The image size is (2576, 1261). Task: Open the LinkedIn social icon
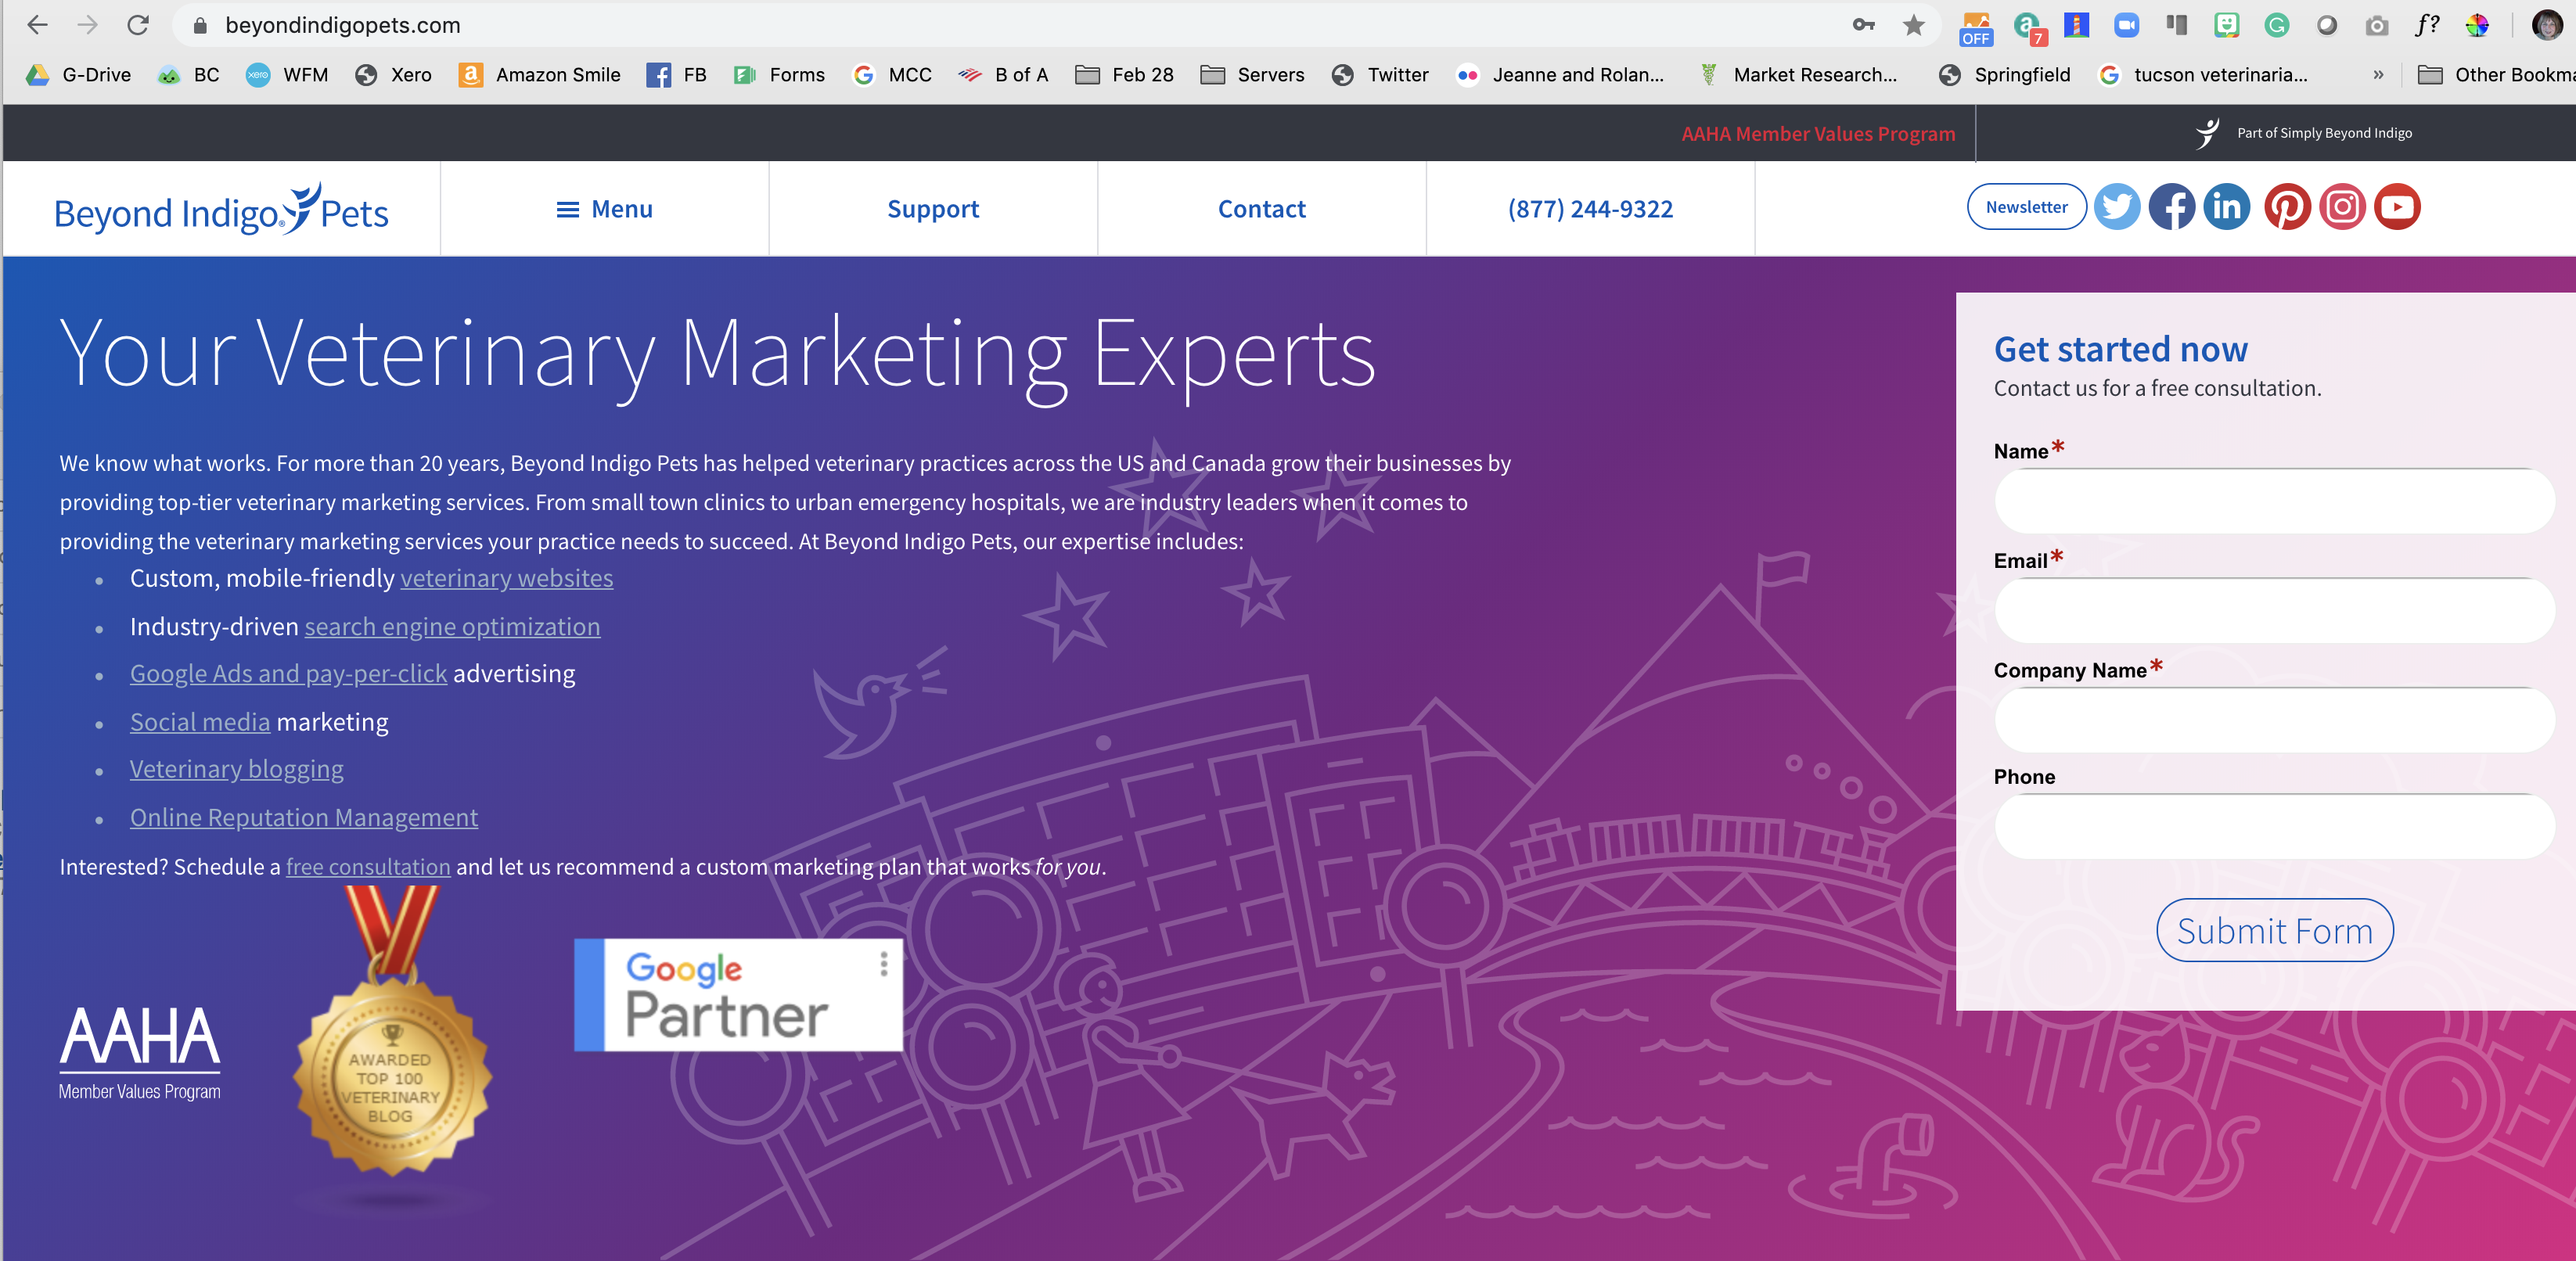click(2227, 207)
